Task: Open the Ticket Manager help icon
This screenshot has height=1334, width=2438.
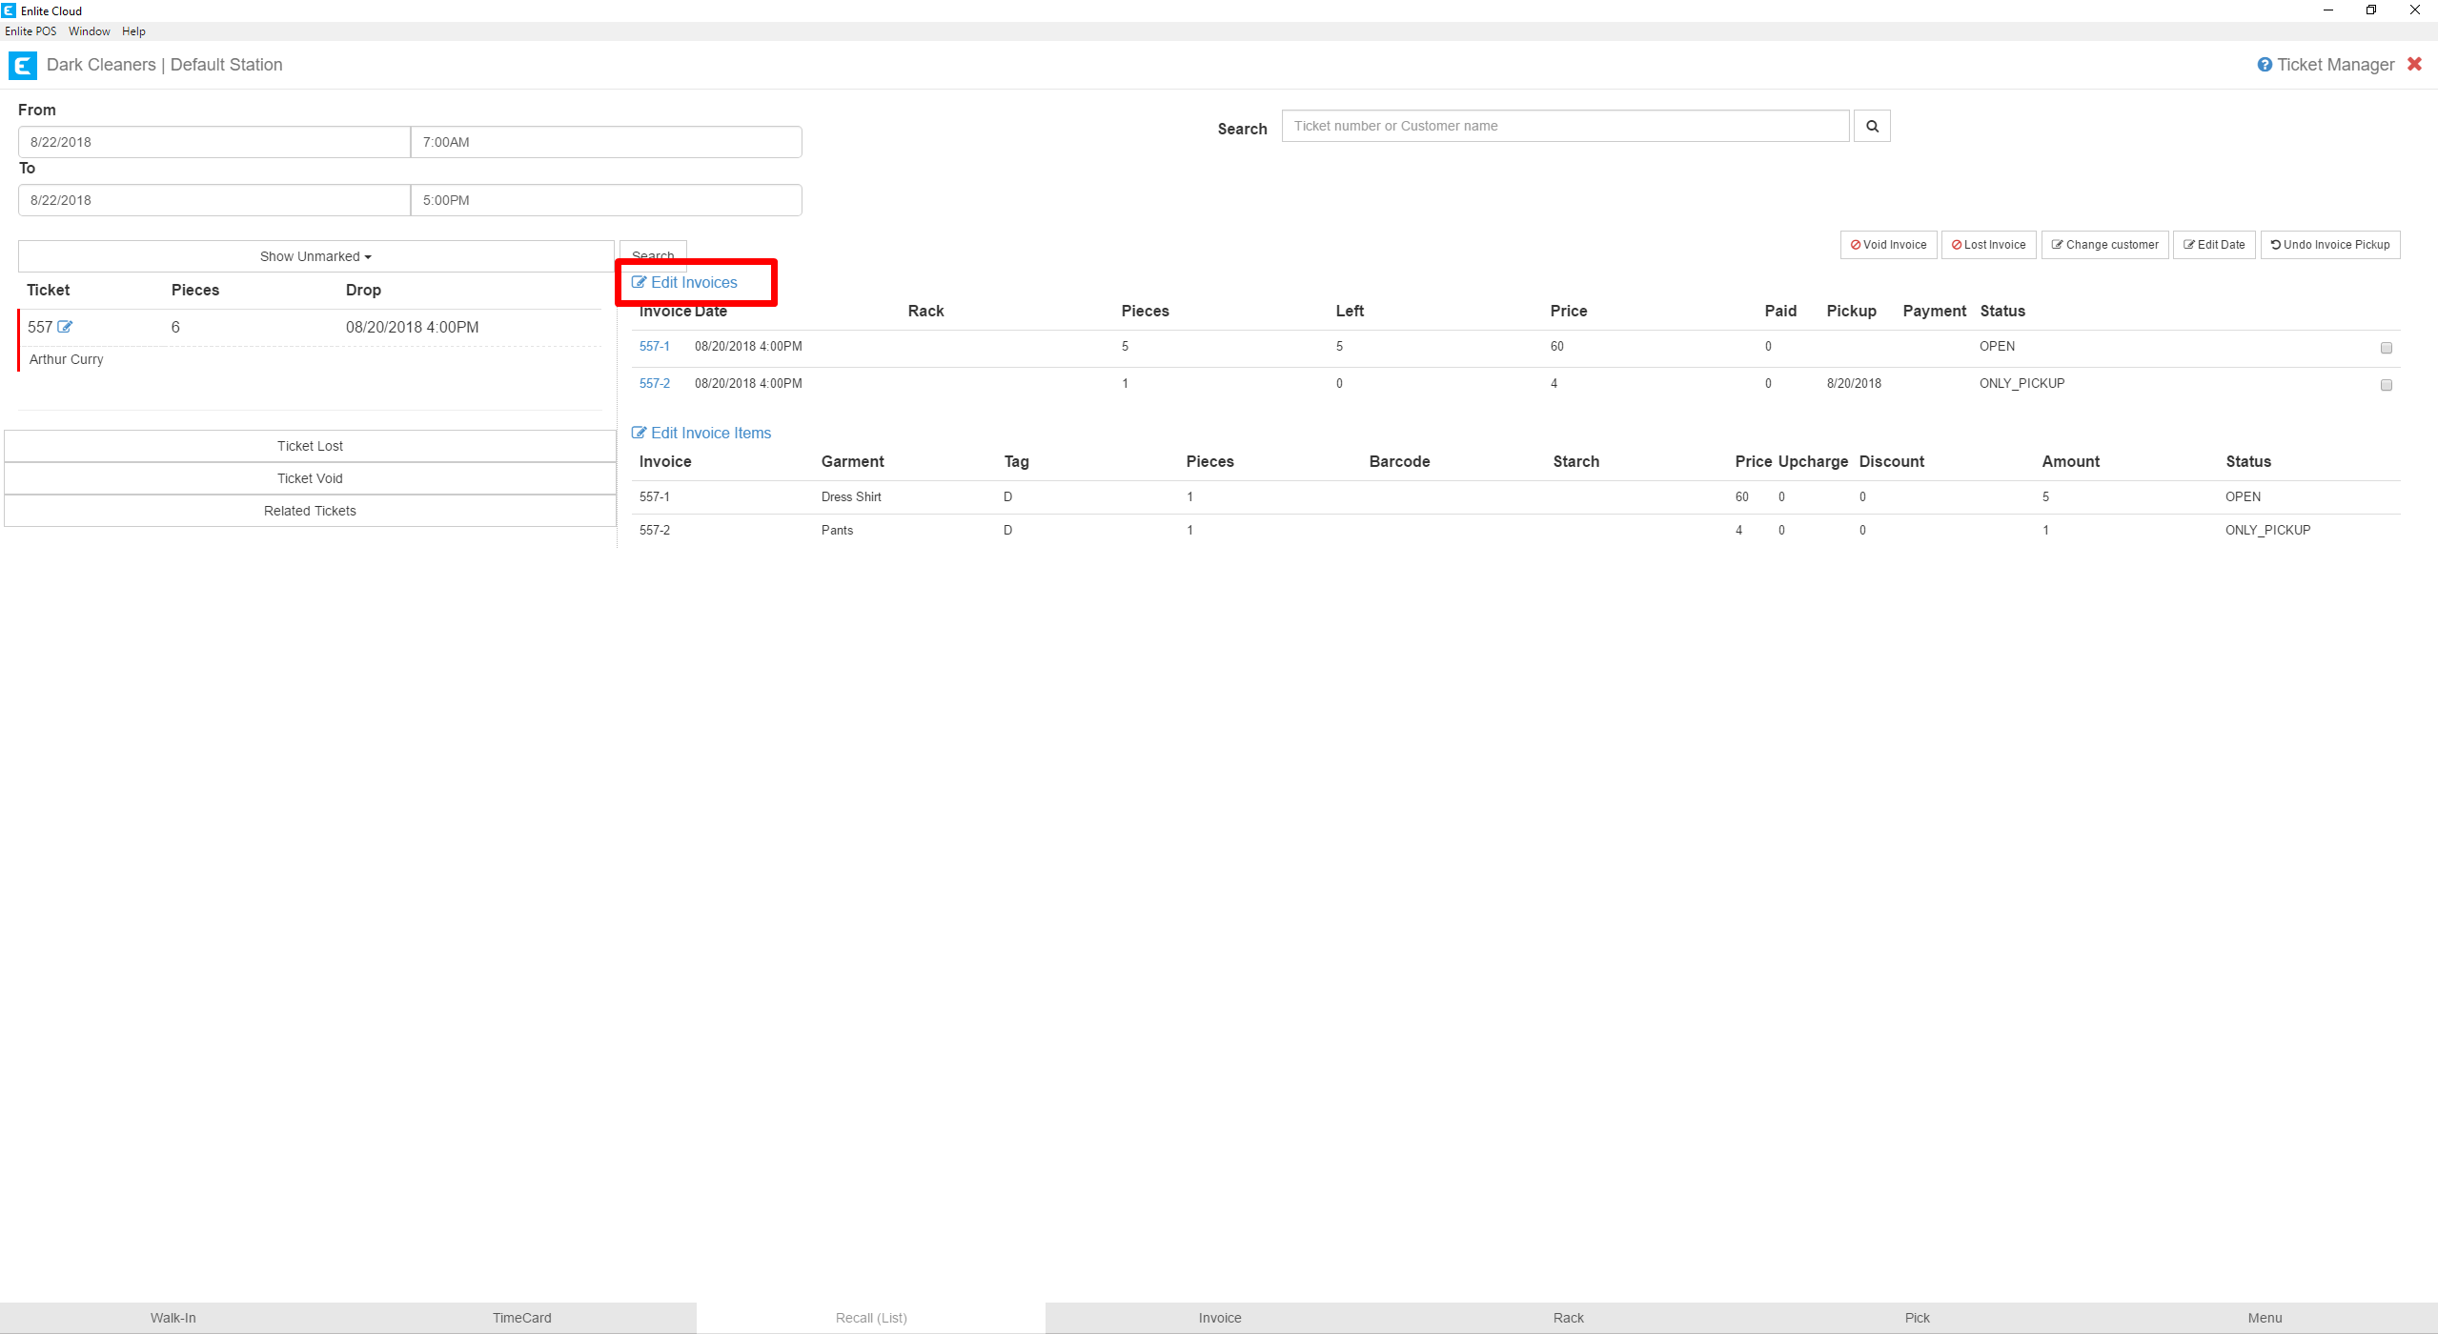Action: pyautogui.click(x=2265, y=65)
